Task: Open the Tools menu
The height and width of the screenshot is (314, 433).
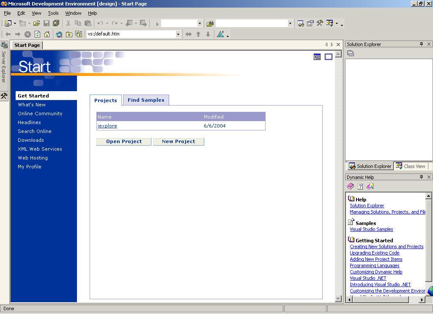Action: tap(53, 13)
